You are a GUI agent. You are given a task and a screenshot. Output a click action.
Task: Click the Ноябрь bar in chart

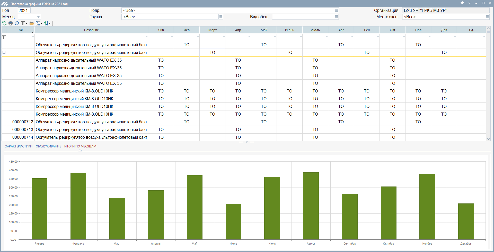coord(427,207)
